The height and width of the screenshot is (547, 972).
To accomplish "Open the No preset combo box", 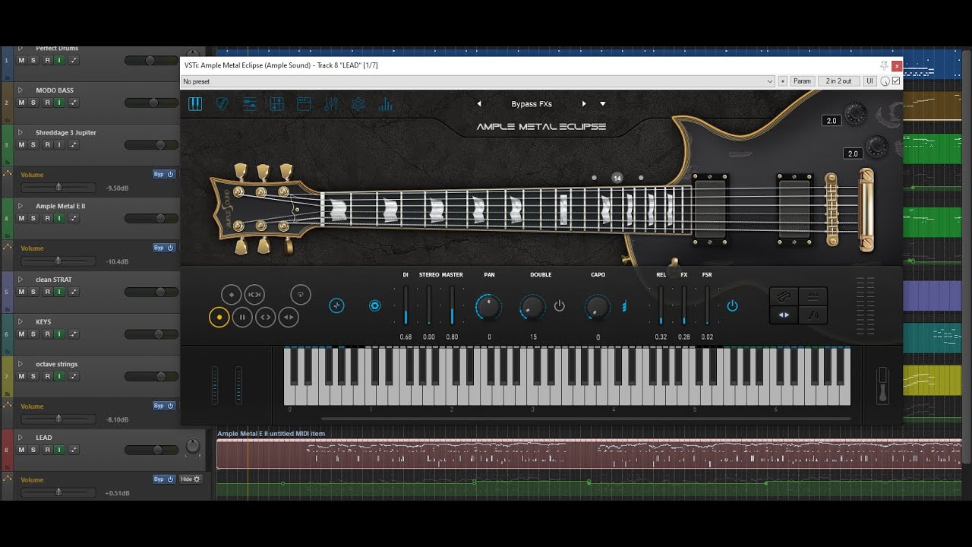I will (478, 81).
